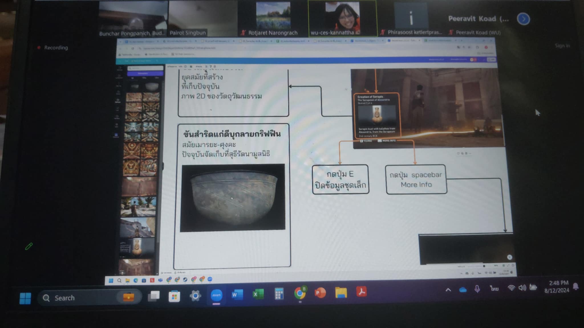This screenshot has height=328, width=584.
Task: Open Microsoft Store from the taskbar
Action: (x=174, y=297)
